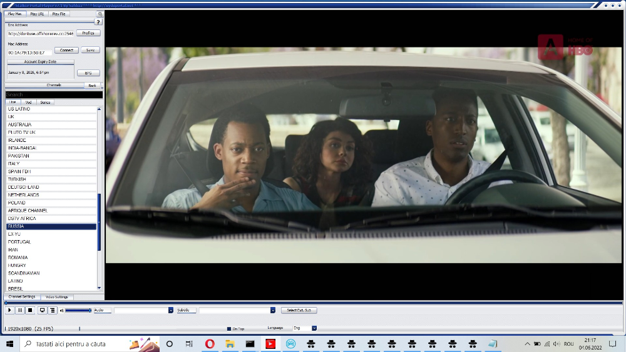The width and height of the screenshot is (626, 352).
Task: Open the taskbar clock showing 21:17
Action: (590, 344)
